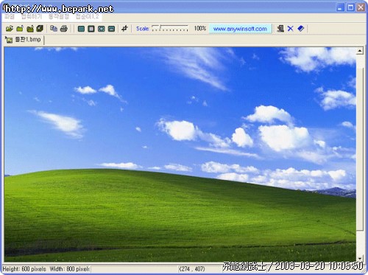The width and height of the screenshot is (368, 275).
Task: Click the blue diamond eraser icon
Action: pos(301,29)
